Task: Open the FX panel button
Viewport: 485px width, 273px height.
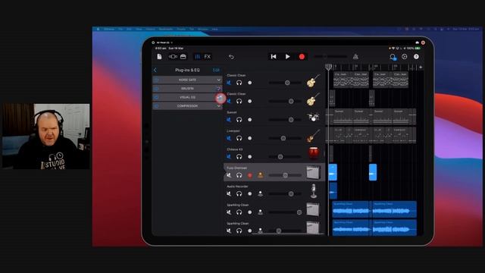Action: point(207,57)
